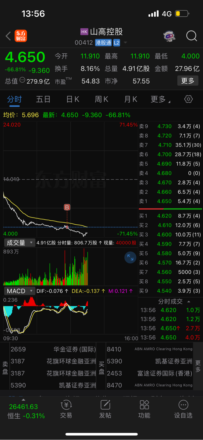Image resolution: width=203 pixels, height=440 pixels.
Task: Select 卖9 order row at 4.730
Action: [x=170, y=126]
